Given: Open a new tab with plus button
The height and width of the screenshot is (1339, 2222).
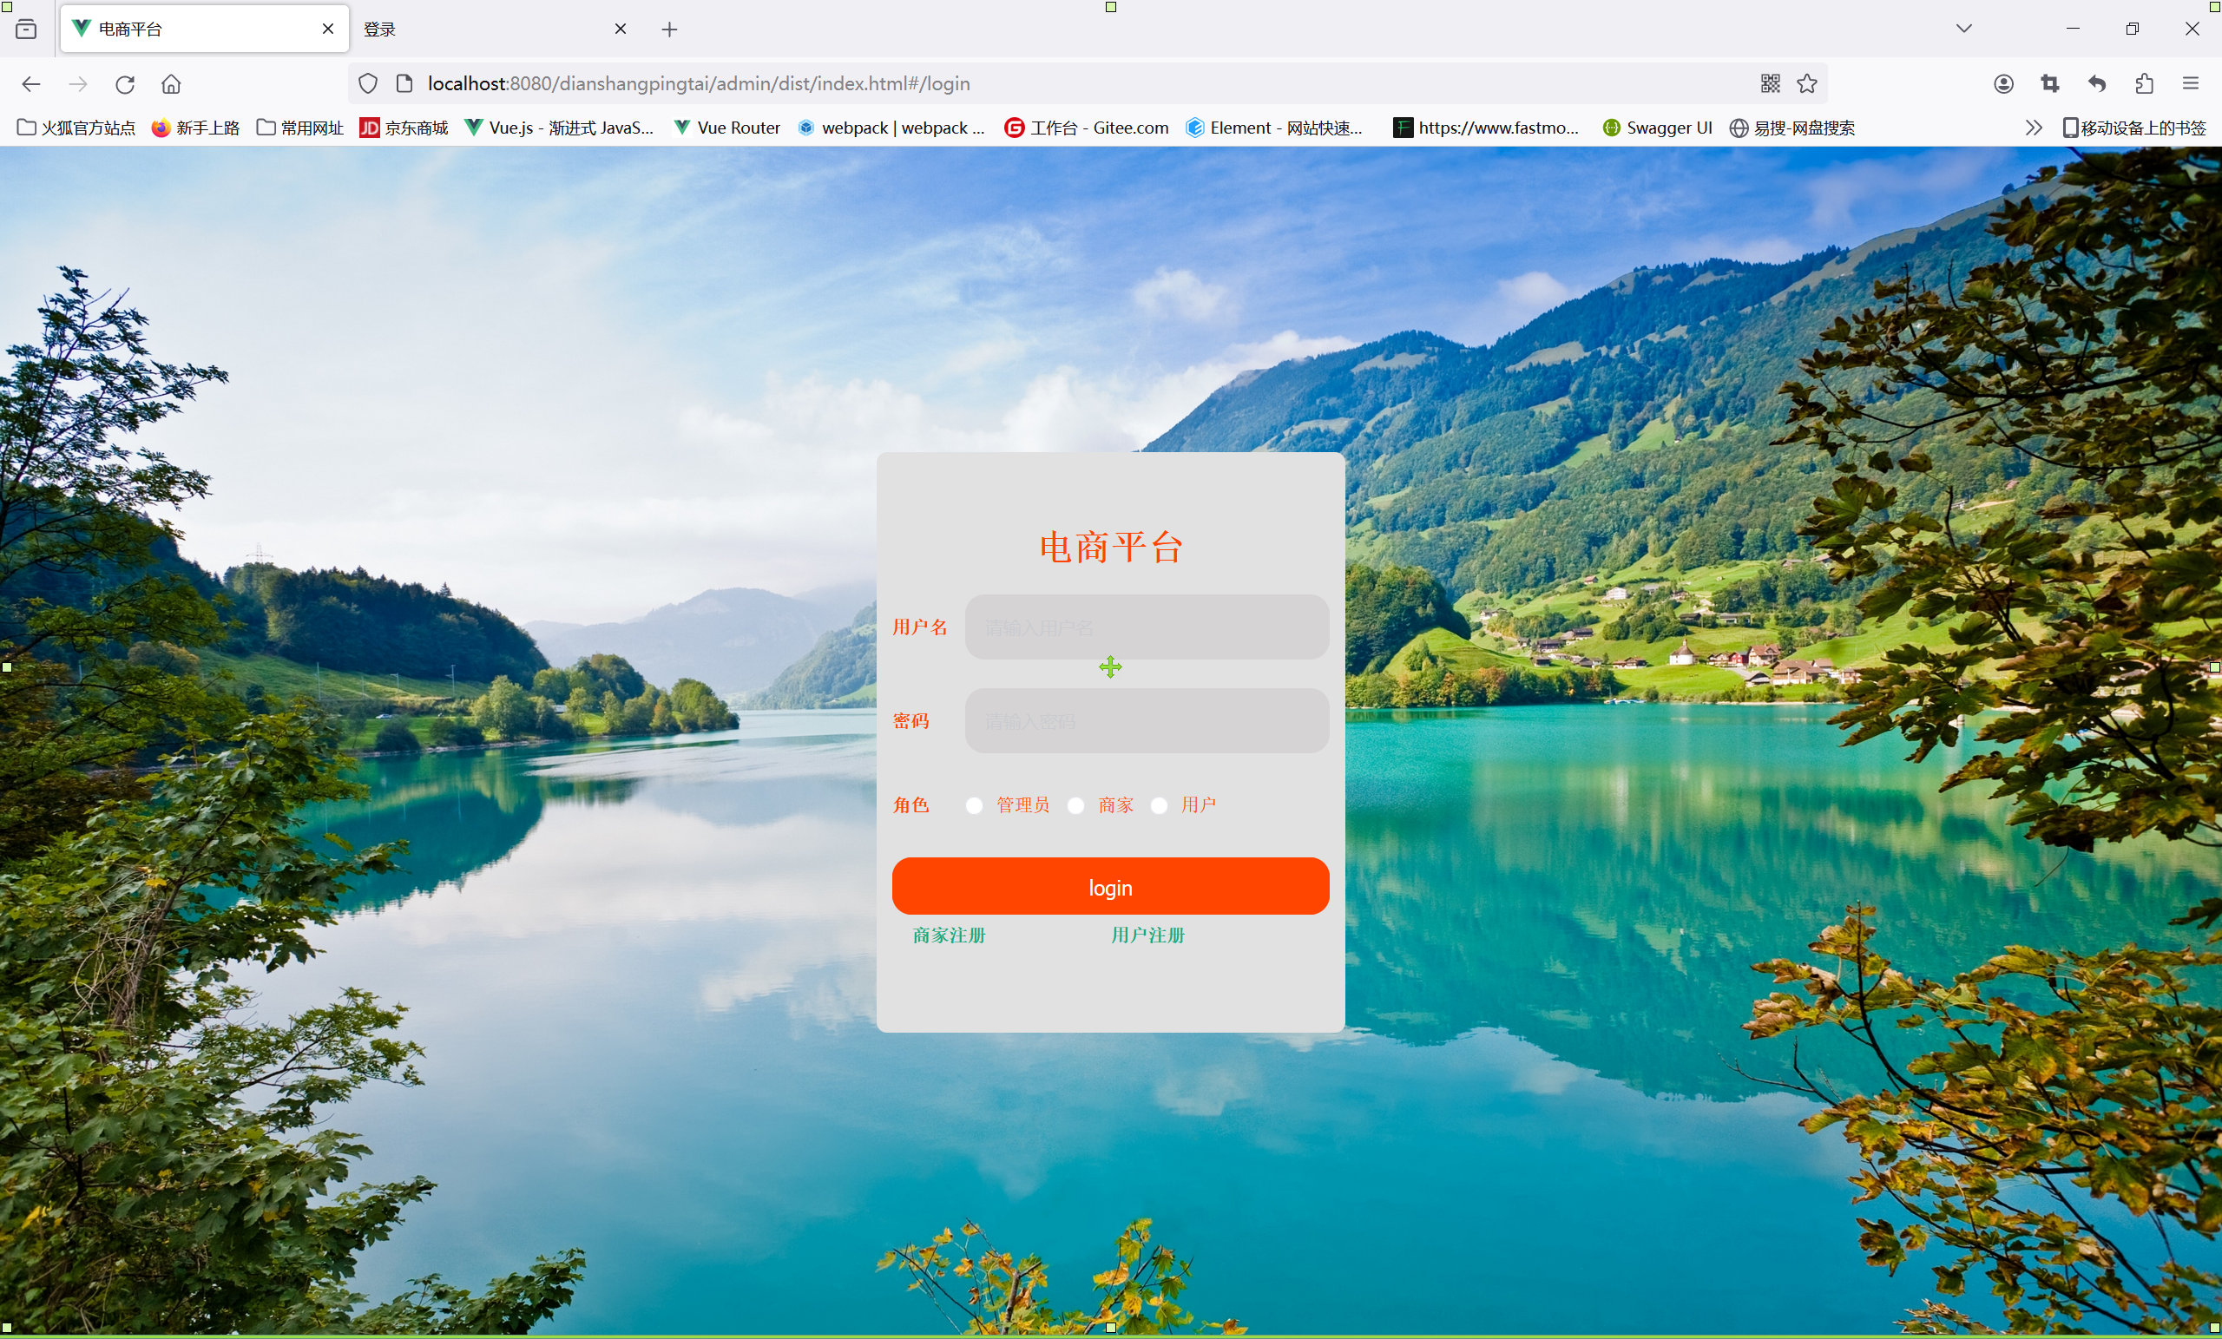Looking at the screenshot, I should (669, 30).
